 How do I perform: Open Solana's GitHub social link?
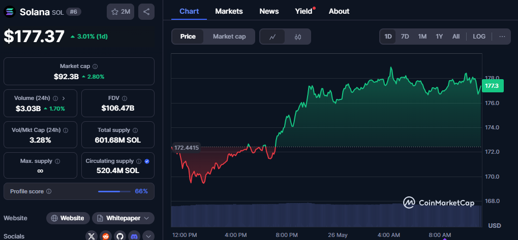tap(120, 236)
